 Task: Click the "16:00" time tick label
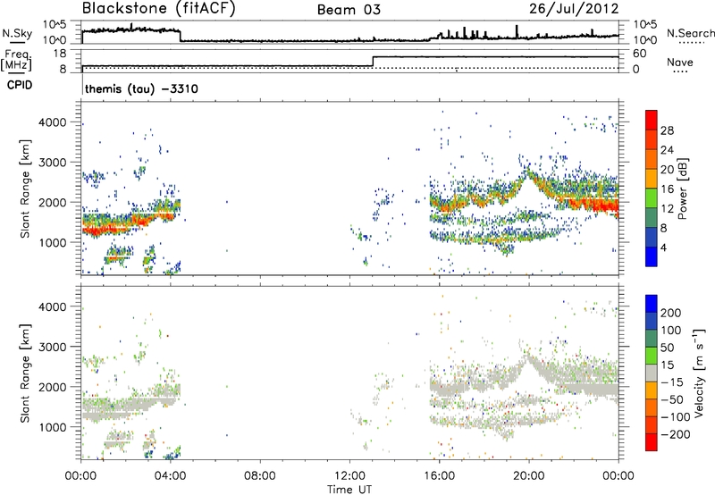439,476
